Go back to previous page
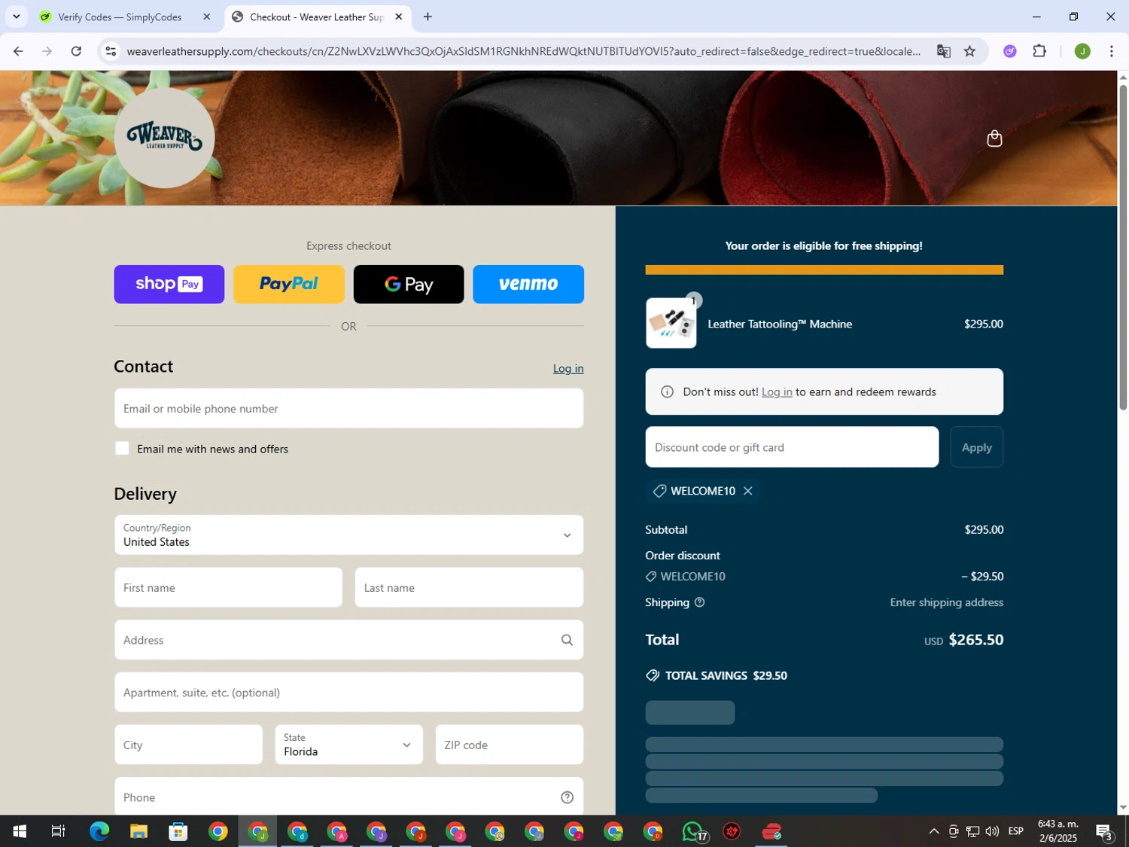1129x847 pixels. coord(18,51)
